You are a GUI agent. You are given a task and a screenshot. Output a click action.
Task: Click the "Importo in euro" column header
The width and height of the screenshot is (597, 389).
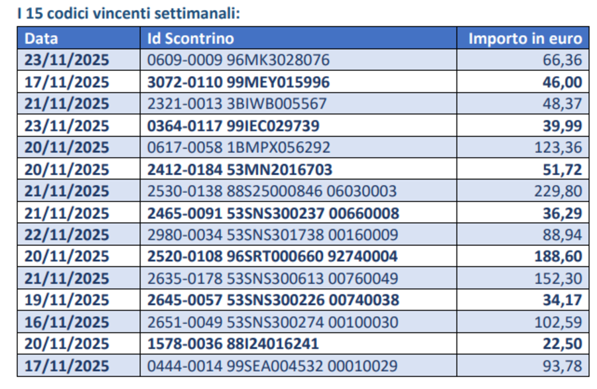[525, 38]
